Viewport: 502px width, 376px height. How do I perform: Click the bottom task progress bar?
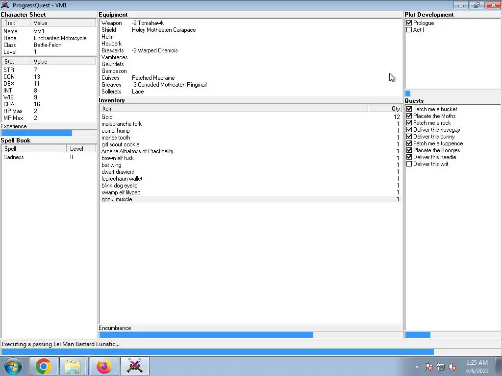click(x=251, y=352)
